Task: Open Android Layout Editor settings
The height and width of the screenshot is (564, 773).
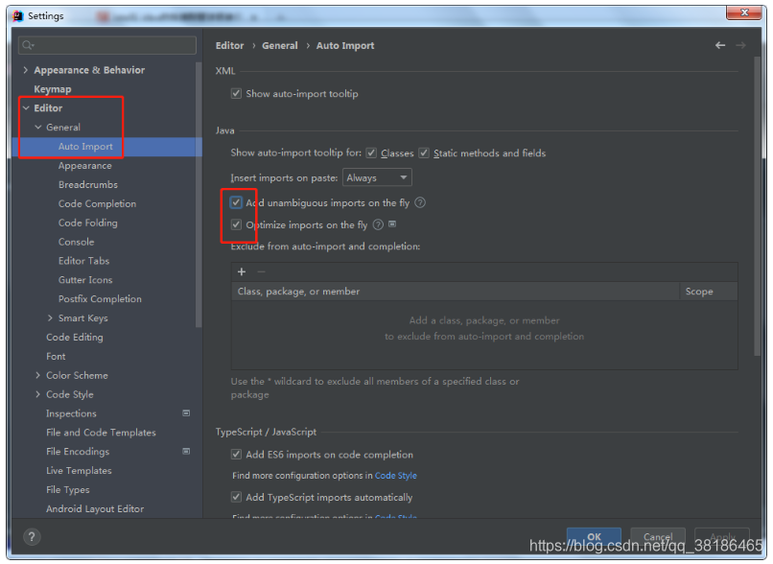Action: [x=95, y=508]
